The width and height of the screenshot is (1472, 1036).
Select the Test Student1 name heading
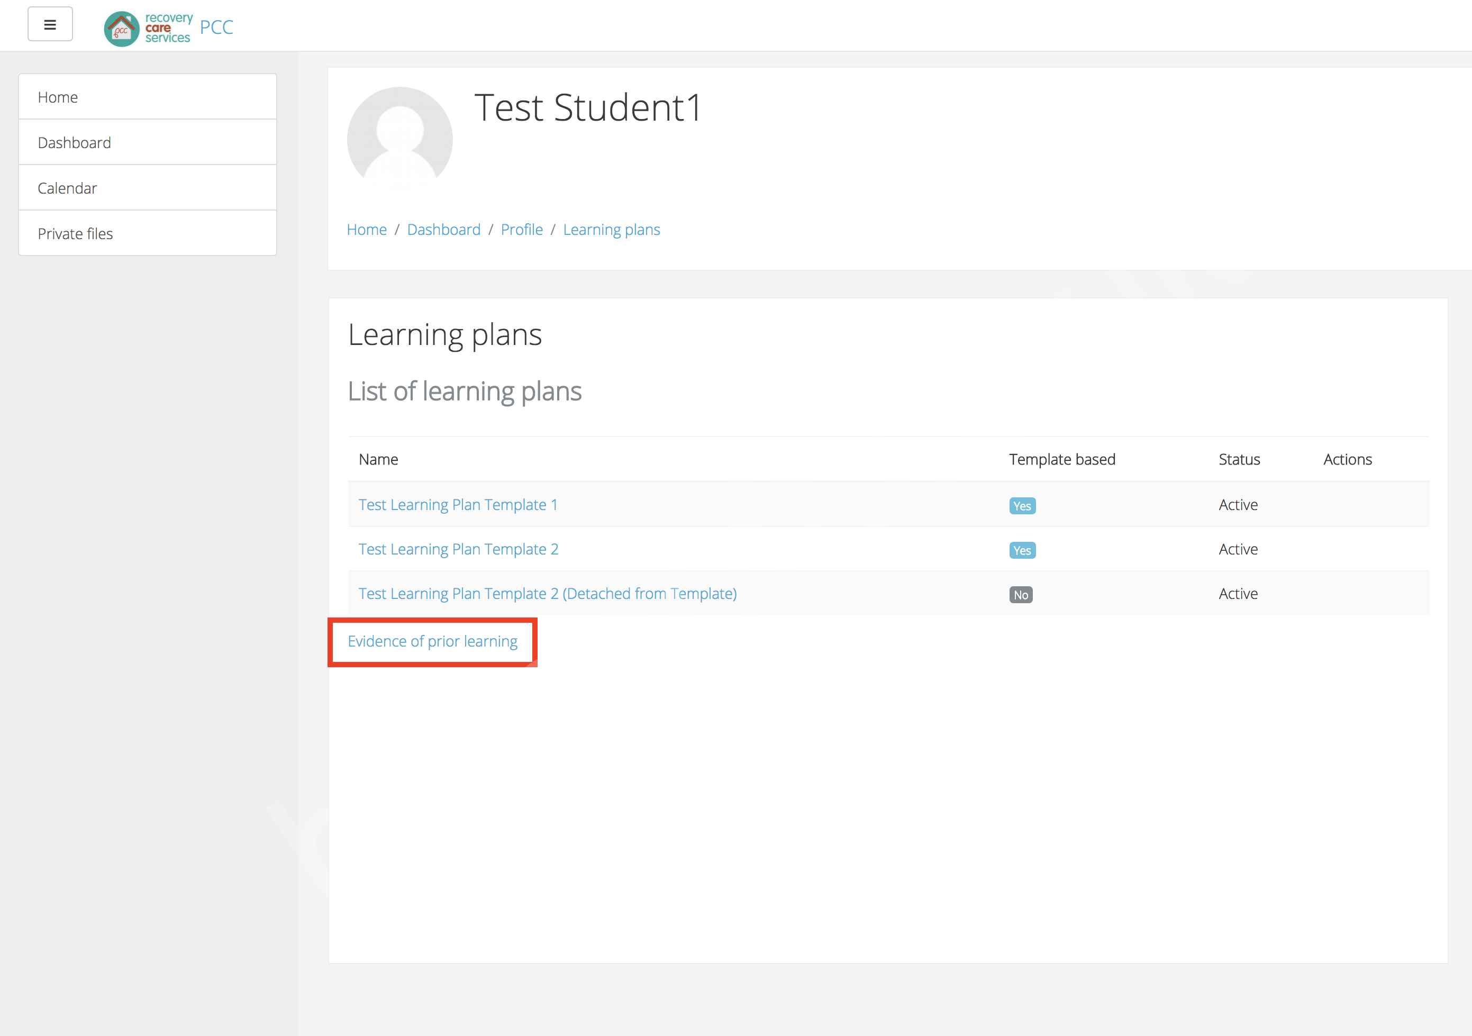click(588, 107)
